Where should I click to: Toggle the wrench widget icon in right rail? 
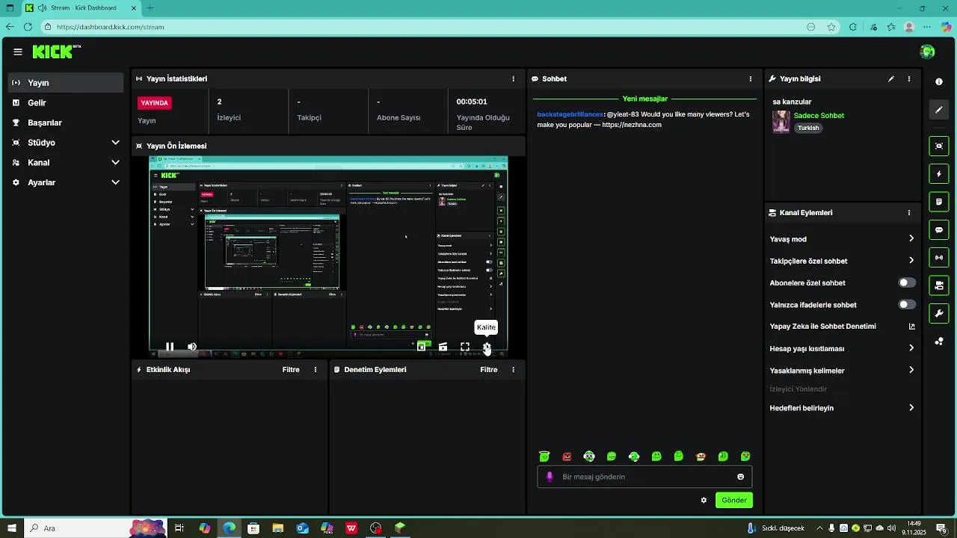[939, 313]
